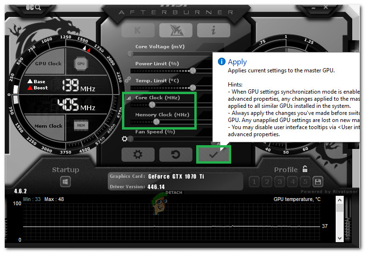Toggle the Windows startup icon
The width and height of the screenshot is (365, 253).
click(65, 182)
